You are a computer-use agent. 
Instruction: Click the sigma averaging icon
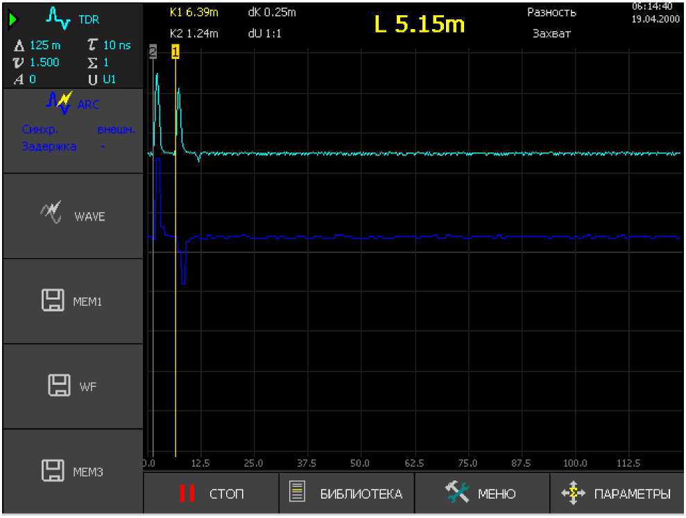click(x=92, y=62)
